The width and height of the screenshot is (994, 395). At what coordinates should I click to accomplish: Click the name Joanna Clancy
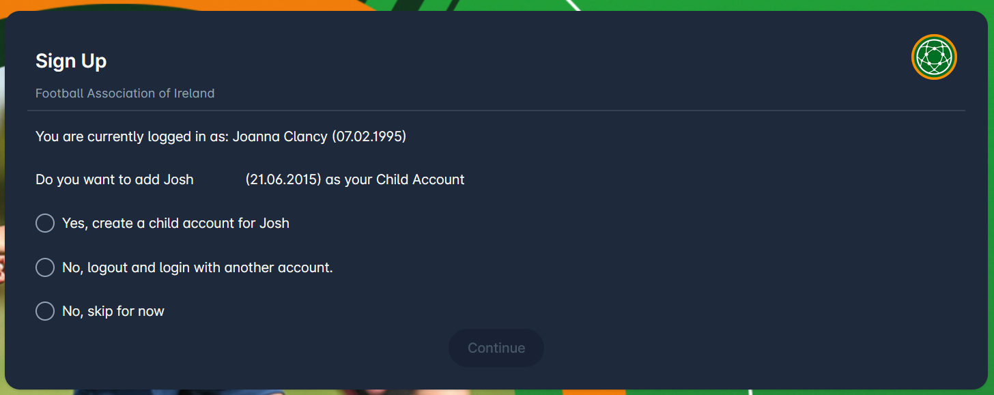[x=280, y=136]
